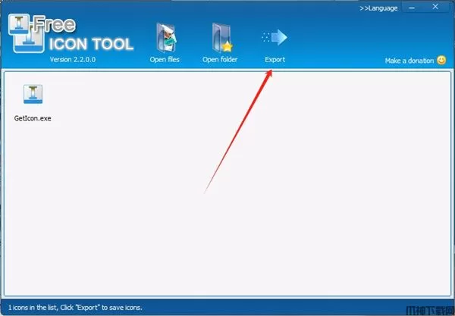This screenshot has width=455, height=316.
Task: Click the GetIcon.exe file name
Action: [x=33, y=118]
